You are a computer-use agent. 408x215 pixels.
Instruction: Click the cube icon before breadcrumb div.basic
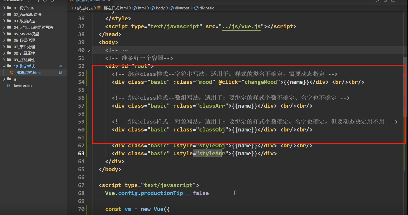(x=196, y=8)
